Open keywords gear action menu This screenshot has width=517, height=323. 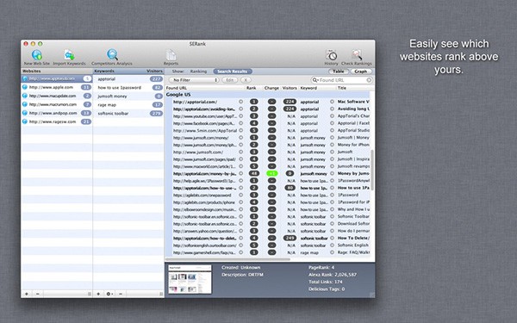click(x=109, y=294)
